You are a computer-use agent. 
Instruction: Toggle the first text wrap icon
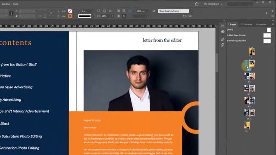point(119,11)
